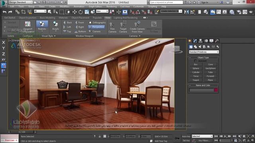Click the Redo arrow in main toolbar
Screen dimensions: 255x143
pos(10,12)
